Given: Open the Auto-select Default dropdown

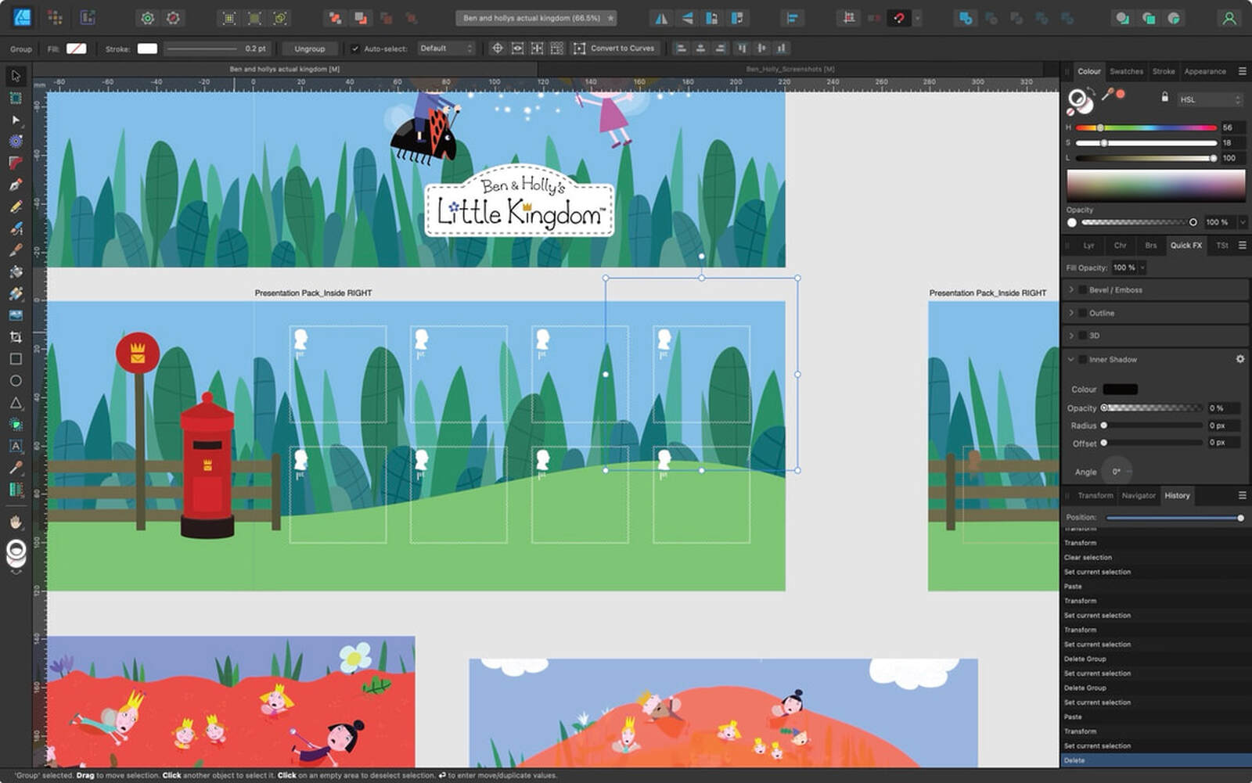Looking at the screenshot, I should pyautogui.click(x=446, y=48).
